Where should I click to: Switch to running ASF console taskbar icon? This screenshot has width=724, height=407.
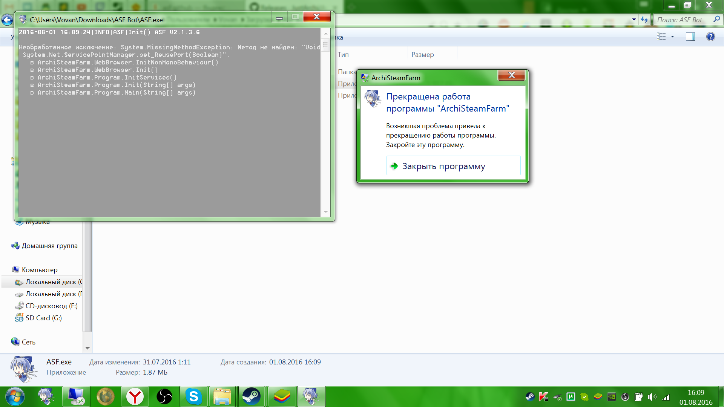[311, 396]
